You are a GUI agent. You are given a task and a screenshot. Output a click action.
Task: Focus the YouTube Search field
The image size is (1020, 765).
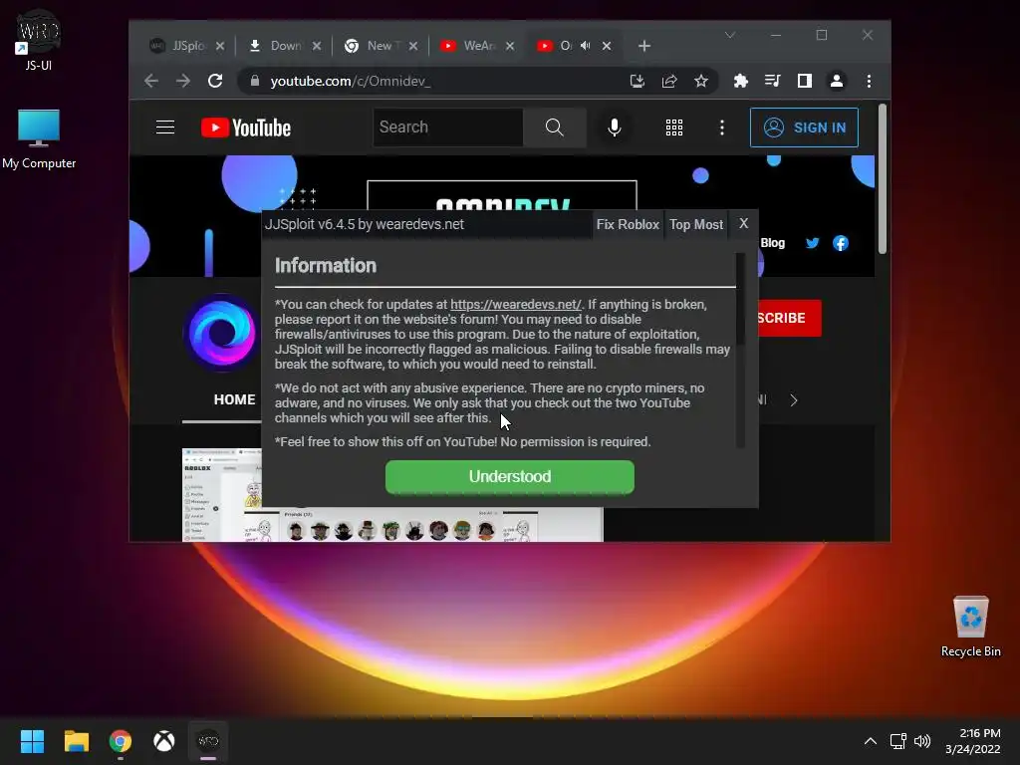pos(447,127)
